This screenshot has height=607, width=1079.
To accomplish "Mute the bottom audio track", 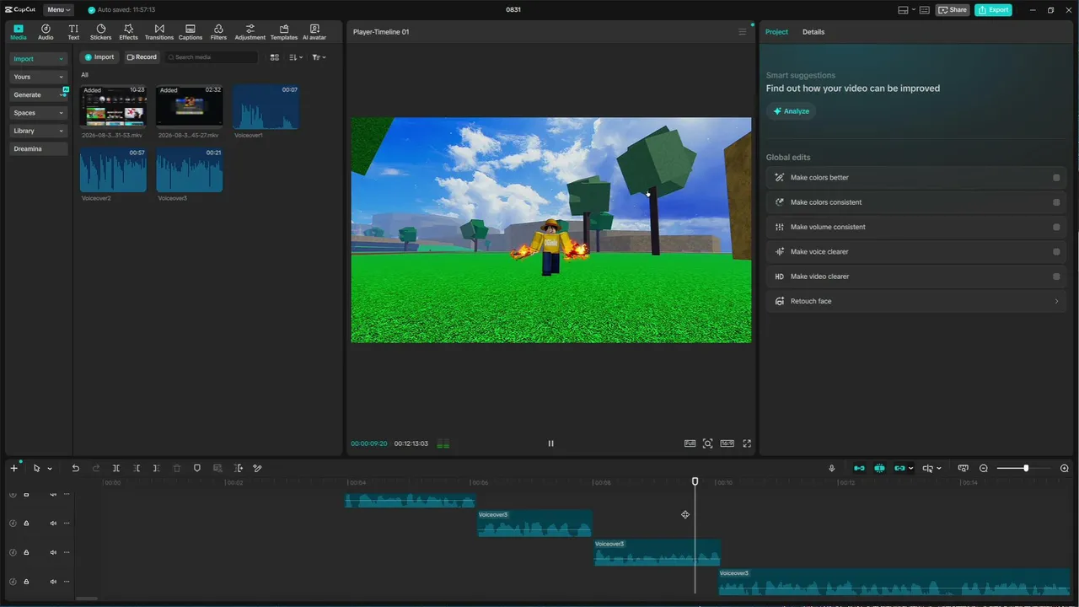I will click(53, 582).
